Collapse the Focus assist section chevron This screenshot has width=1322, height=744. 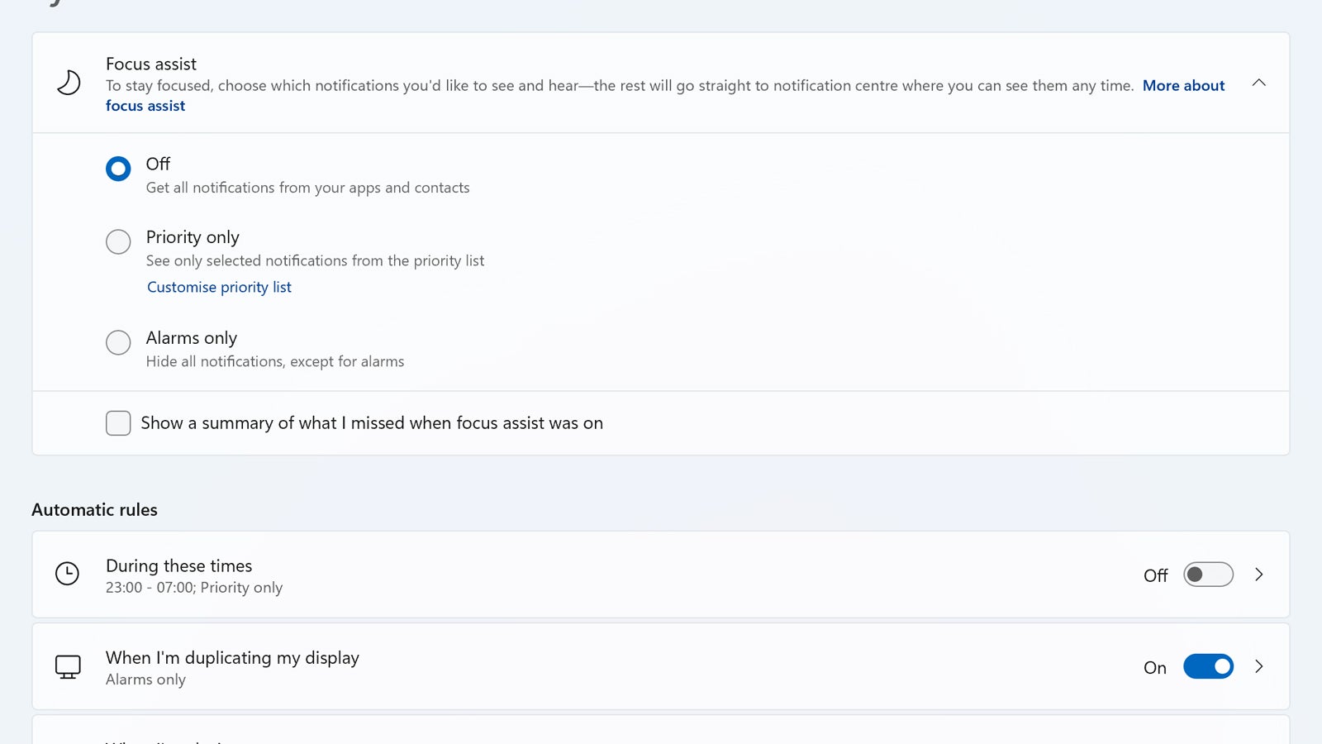[x=1259, y=83]
